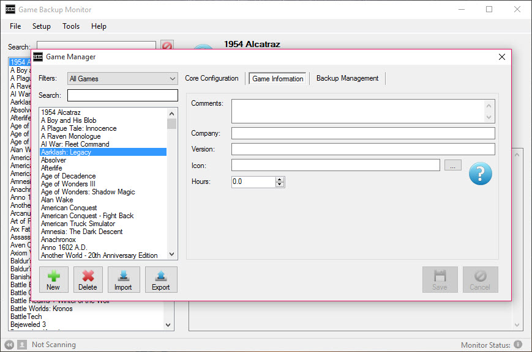
Task: Click the GBM logo in Game Manager title bar
Action: point(38,57)
